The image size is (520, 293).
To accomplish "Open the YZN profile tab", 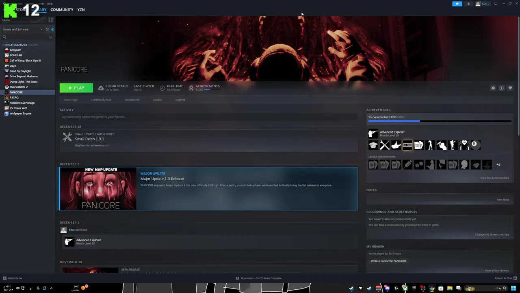I will [x=81, y=10].
